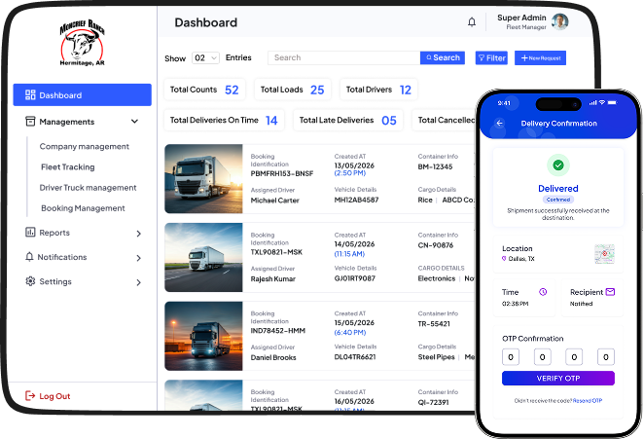The height and width of the screenshot is (439, 644).
Task: Click the Total Drivers 12 card
Action: point(378,90)
